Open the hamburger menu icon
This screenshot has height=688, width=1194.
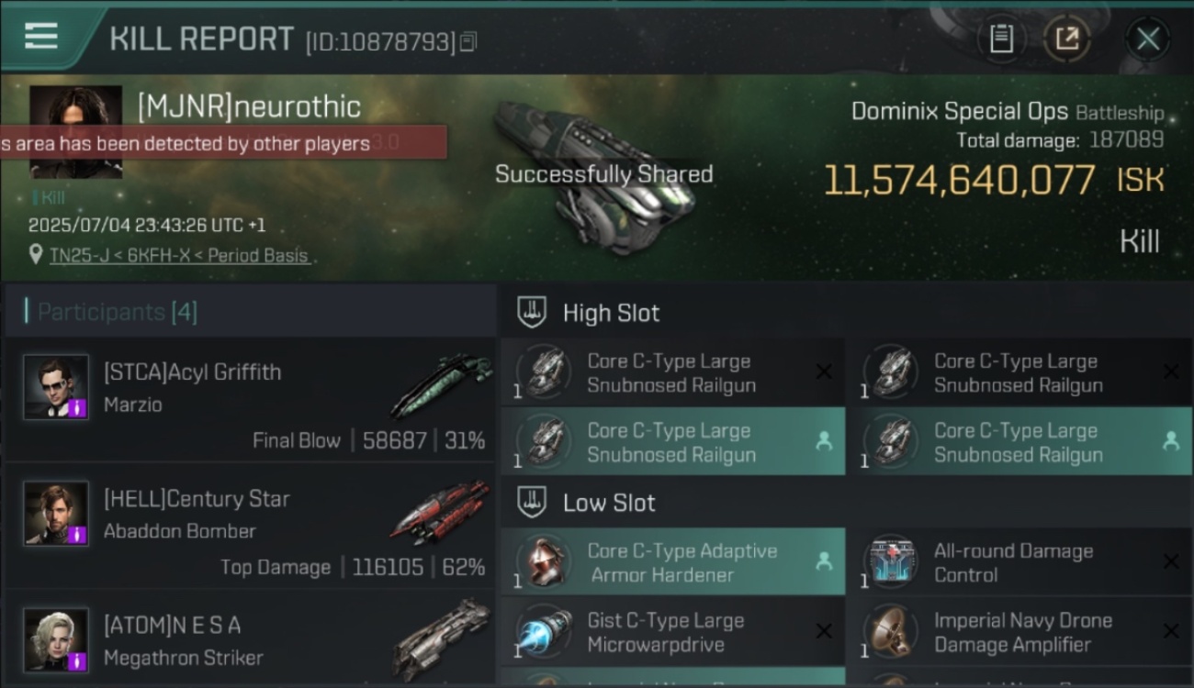coord(41,36)
